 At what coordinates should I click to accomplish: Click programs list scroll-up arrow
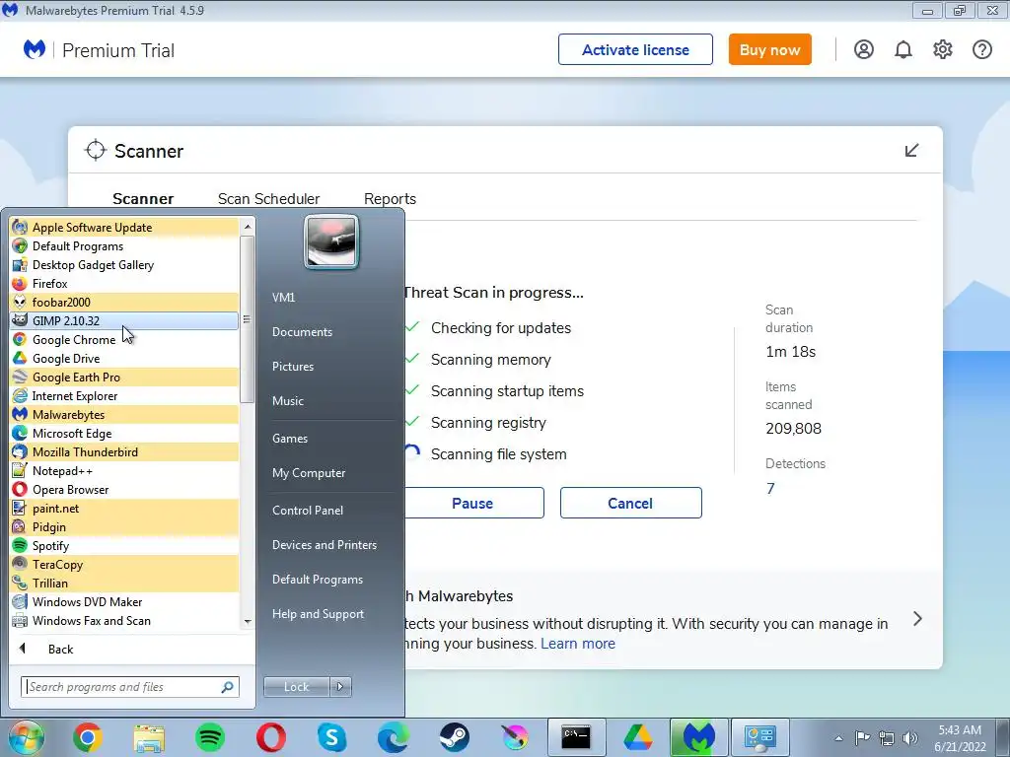(x=248, y=227)
